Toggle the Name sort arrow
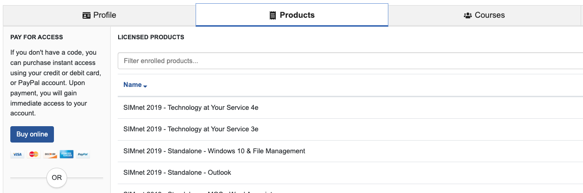Image resolution: width=583 pixels, height=193 pixels. (145, 86)
